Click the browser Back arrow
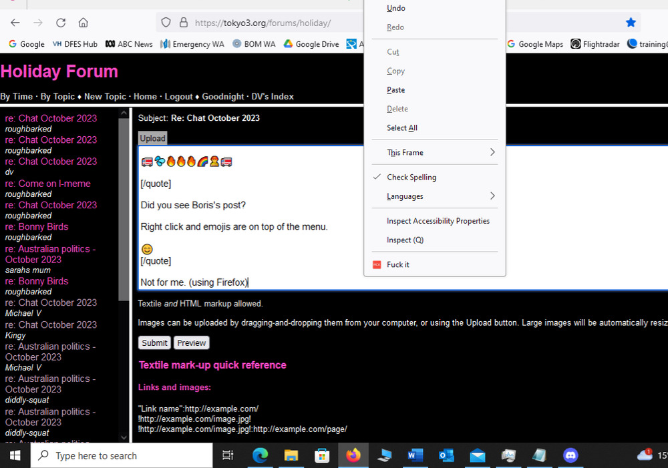Image resolution: width=668 pixels, height=468 pixels. tap(15, 23)
